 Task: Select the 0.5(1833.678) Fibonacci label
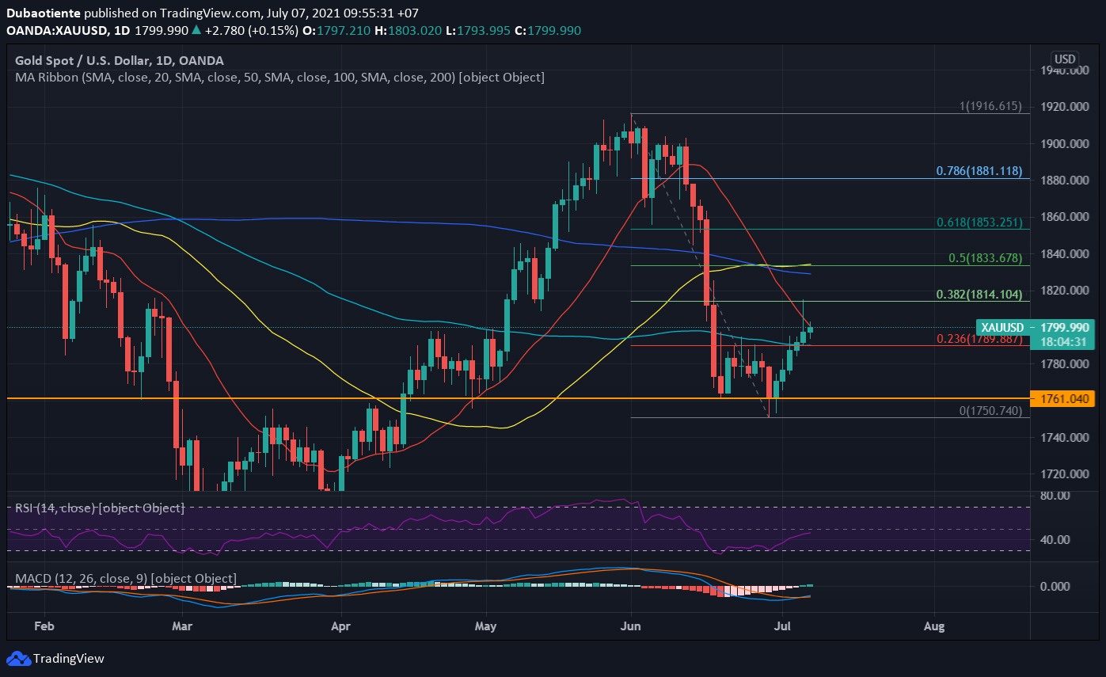985,258
